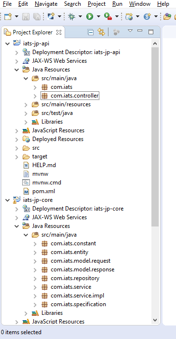Click Collapse All icon in Project Explorer
176x339 pixels.
91,32
